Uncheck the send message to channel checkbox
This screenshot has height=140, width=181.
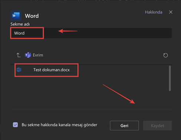click(x=15, y=125)
